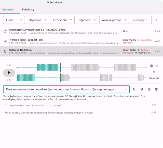Click the 0:48 duration of the Zoom recording
Image resolution: width=163 pixels, height=148 pixels.
tap(157, 31)
